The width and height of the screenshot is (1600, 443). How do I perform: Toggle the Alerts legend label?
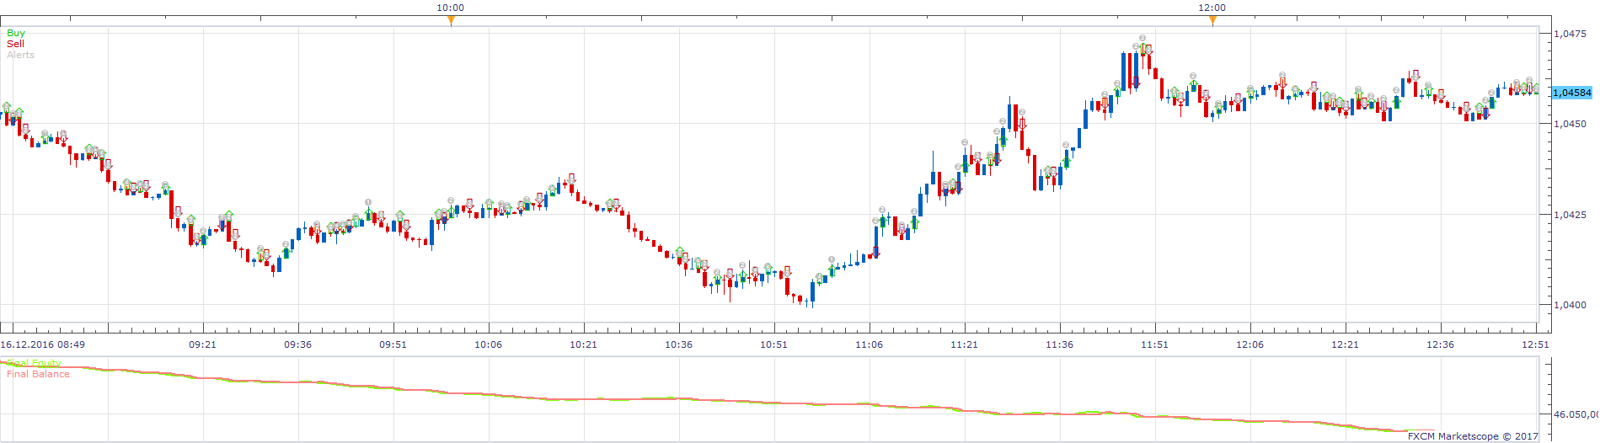point(21,55)
